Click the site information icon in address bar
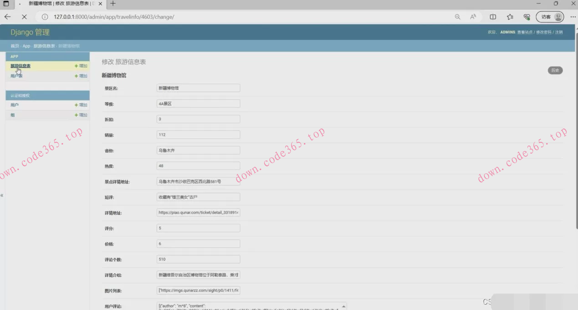Screen dimensions: 578x310 click(45, 17)
